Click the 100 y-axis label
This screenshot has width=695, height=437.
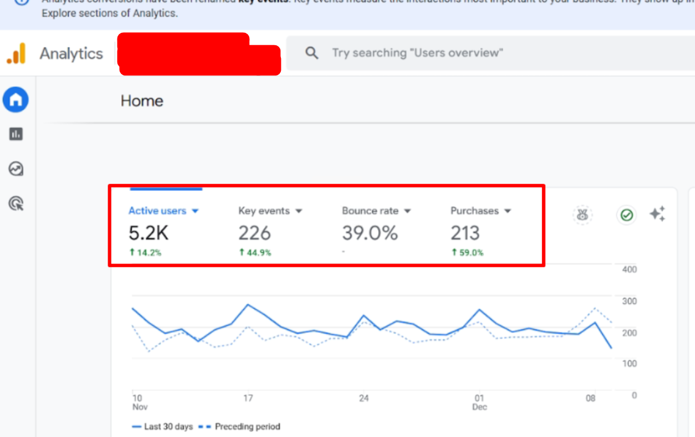click(x=629, y=363)
